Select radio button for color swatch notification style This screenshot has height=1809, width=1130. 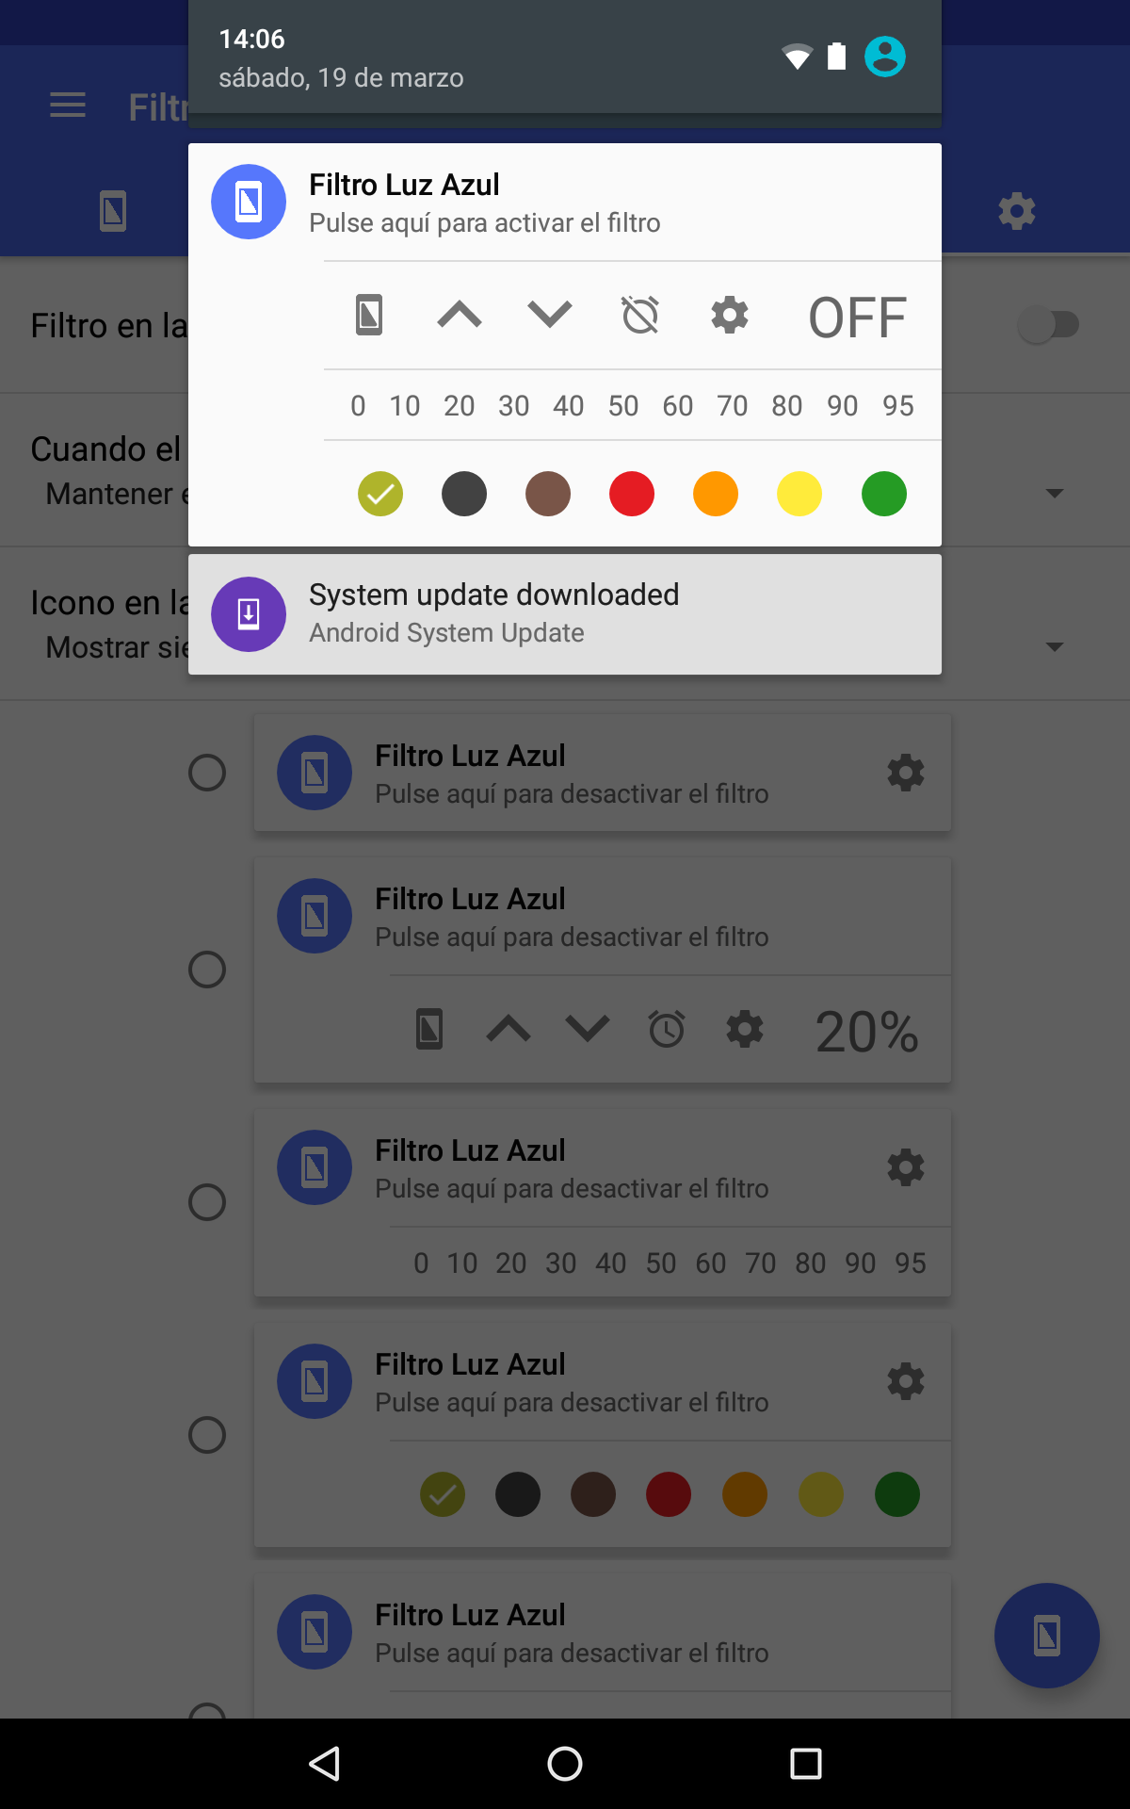point(207,1435)
